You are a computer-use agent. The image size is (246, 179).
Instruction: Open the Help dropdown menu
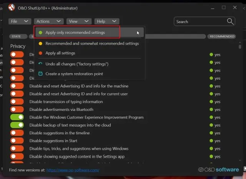(x=107, y=21)
